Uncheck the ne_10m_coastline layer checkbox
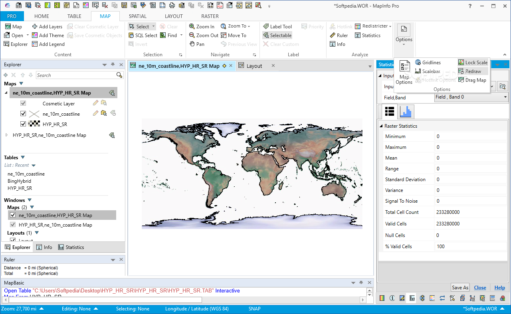Screen dimensions: 511x314 coord(23,114)
